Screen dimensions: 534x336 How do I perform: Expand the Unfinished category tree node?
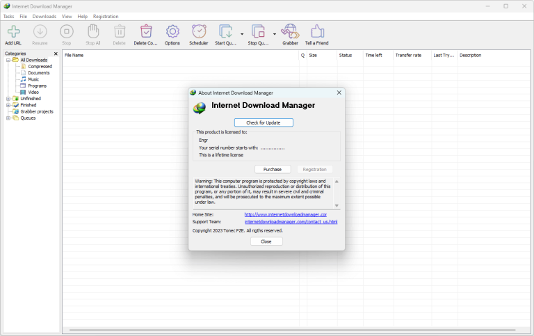click(8, 99)
